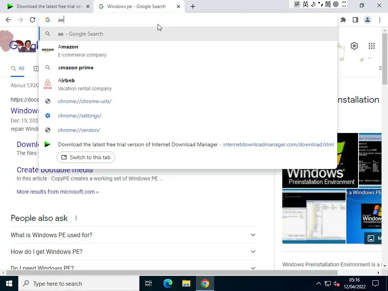Expand 'How do I get Windows PE?' question
Screen dimensions: 388x291
click(134, 252)
